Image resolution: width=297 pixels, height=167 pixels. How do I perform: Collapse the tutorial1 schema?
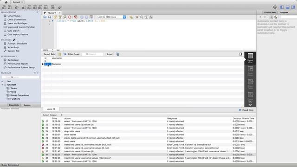coord(2,85)
